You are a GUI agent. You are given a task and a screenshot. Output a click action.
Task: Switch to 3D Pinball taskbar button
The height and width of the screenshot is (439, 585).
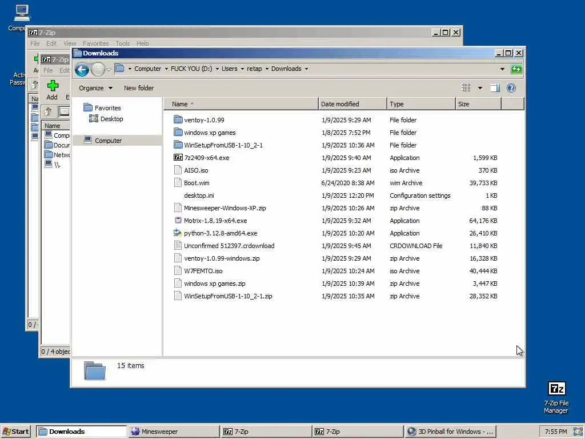[x=451, y=432]
